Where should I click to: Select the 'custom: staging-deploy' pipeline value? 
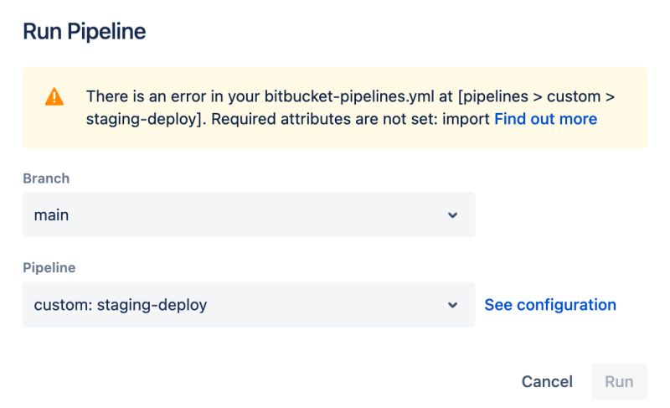[x=120, y=305]
